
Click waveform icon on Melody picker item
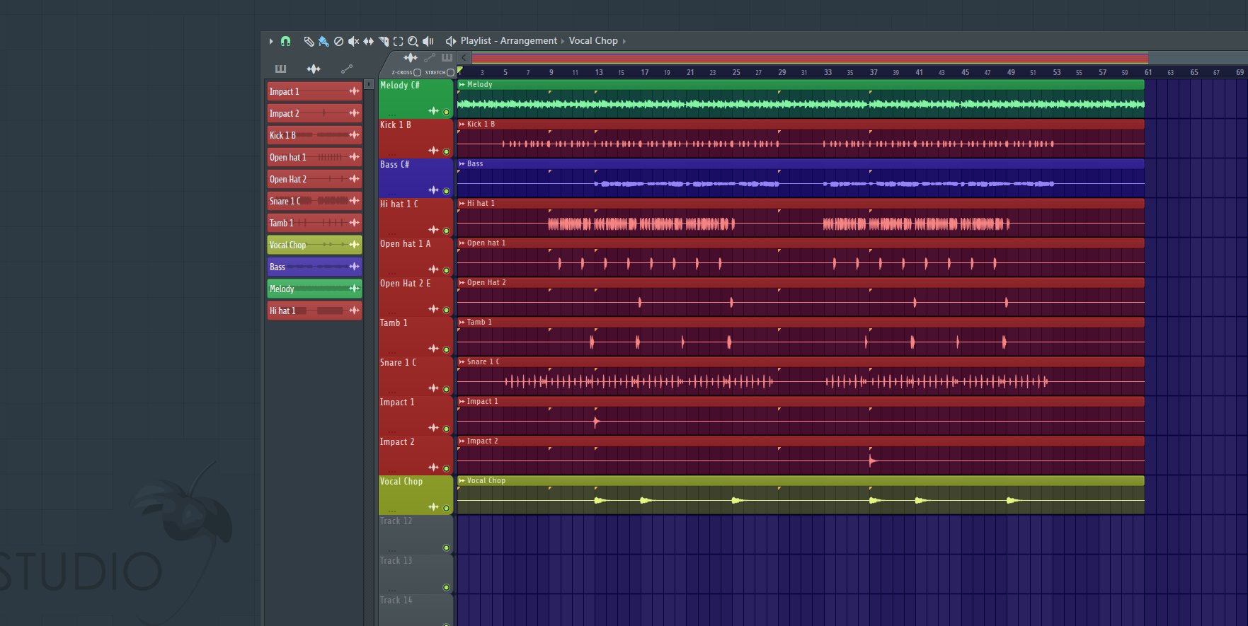coord(354,289)
